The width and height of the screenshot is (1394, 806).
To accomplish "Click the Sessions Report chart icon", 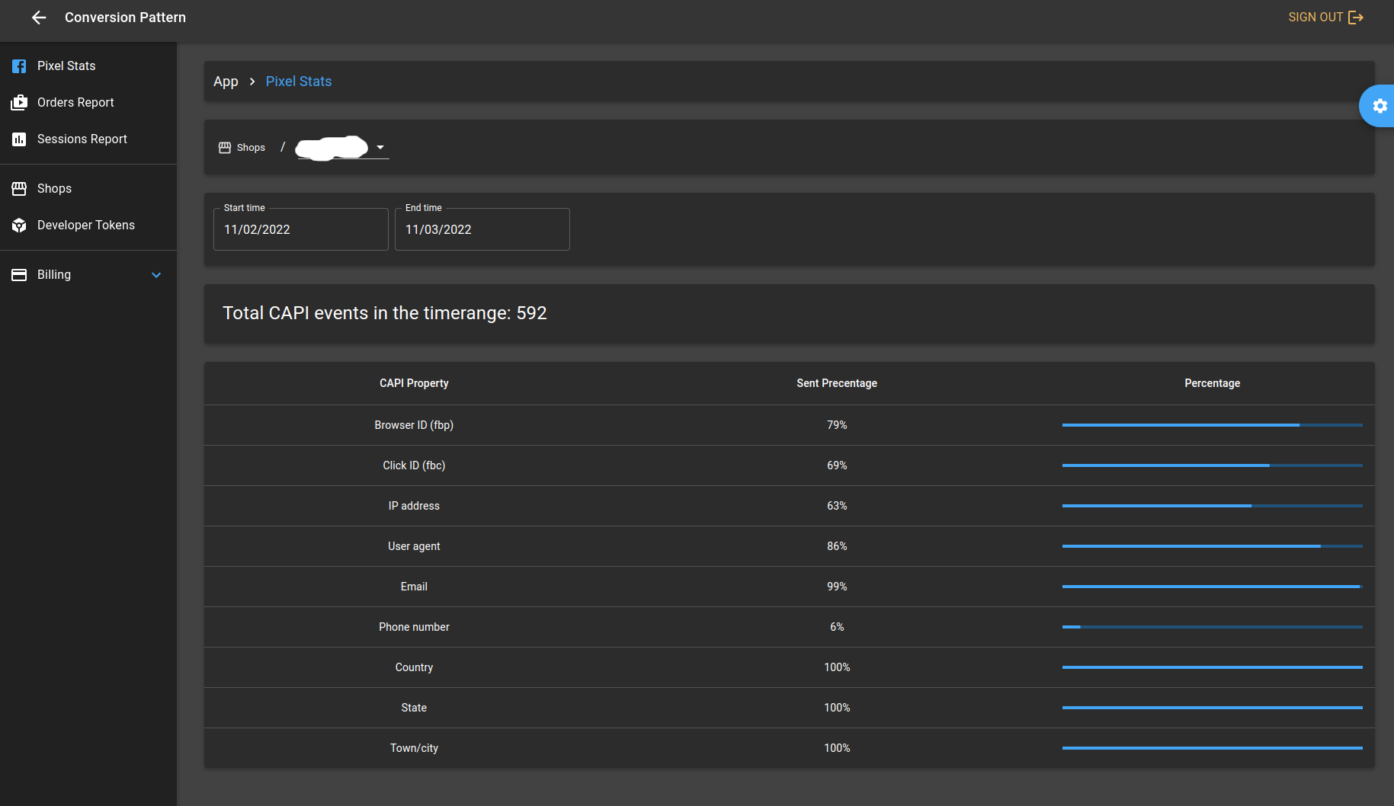I will pyautogui.click(x=19, y=139).
